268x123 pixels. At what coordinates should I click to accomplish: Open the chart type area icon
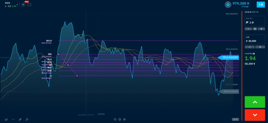pos(6,119)
